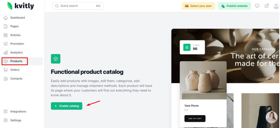
Task: Click the kvitly leaf logo
Action: coord(10,6)
